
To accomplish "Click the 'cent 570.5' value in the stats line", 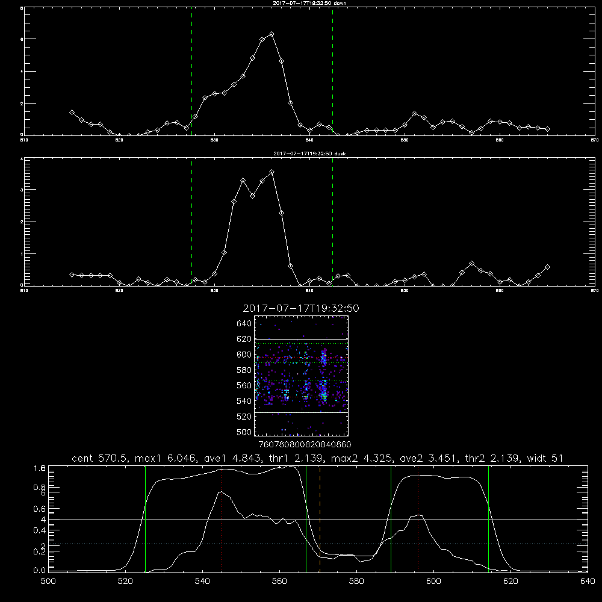I will [100, 458].
